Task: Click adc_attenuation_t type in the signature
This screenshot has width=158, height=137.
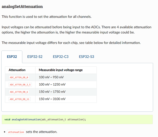Action: click(x=54, y=119)
